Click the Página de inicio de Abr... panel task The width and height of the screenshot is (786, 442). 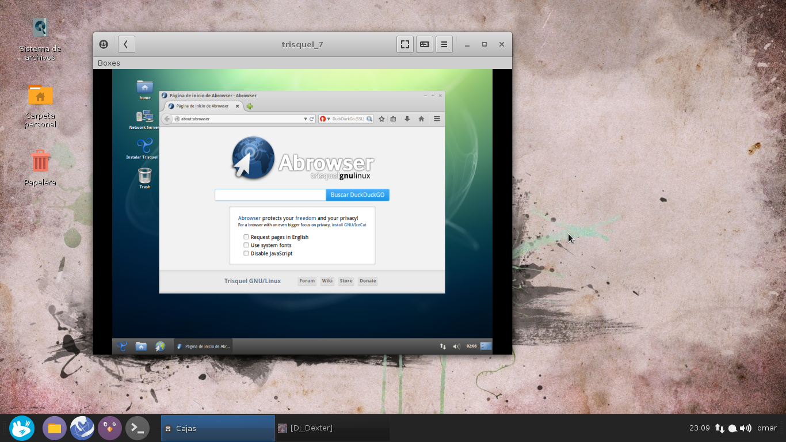click(203, 346)
